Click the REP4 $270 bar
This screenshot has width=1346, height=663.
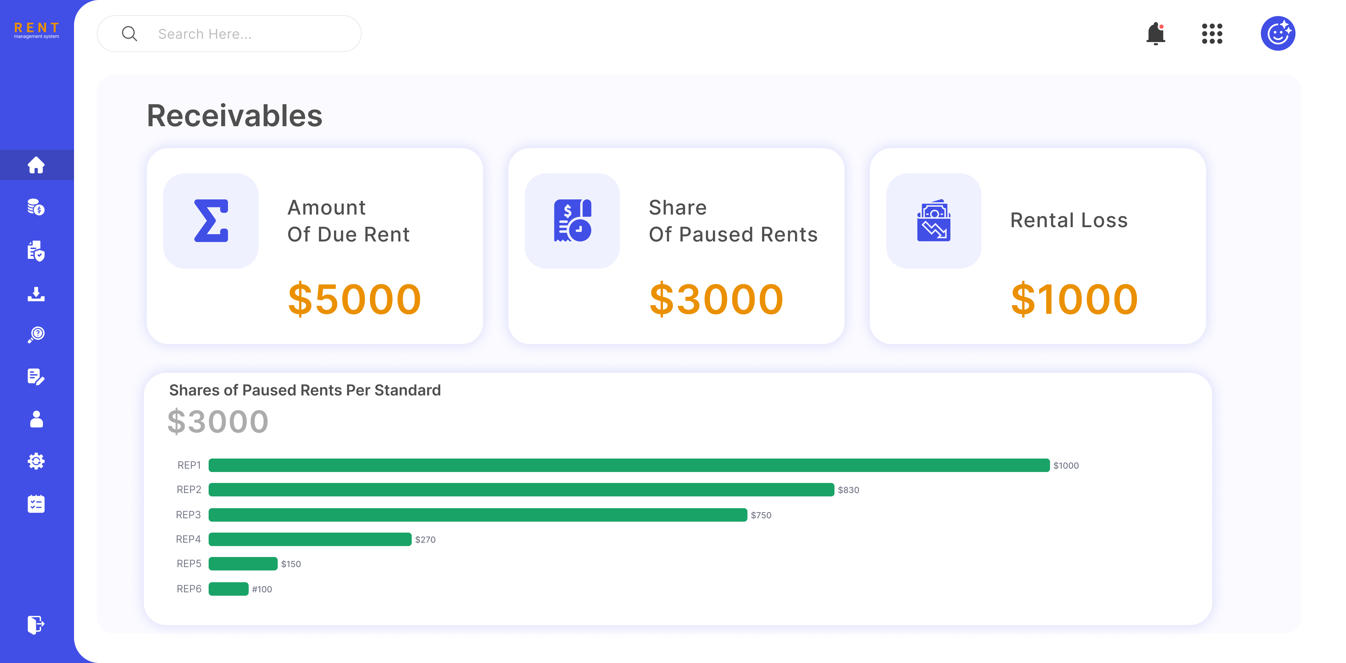310,539
